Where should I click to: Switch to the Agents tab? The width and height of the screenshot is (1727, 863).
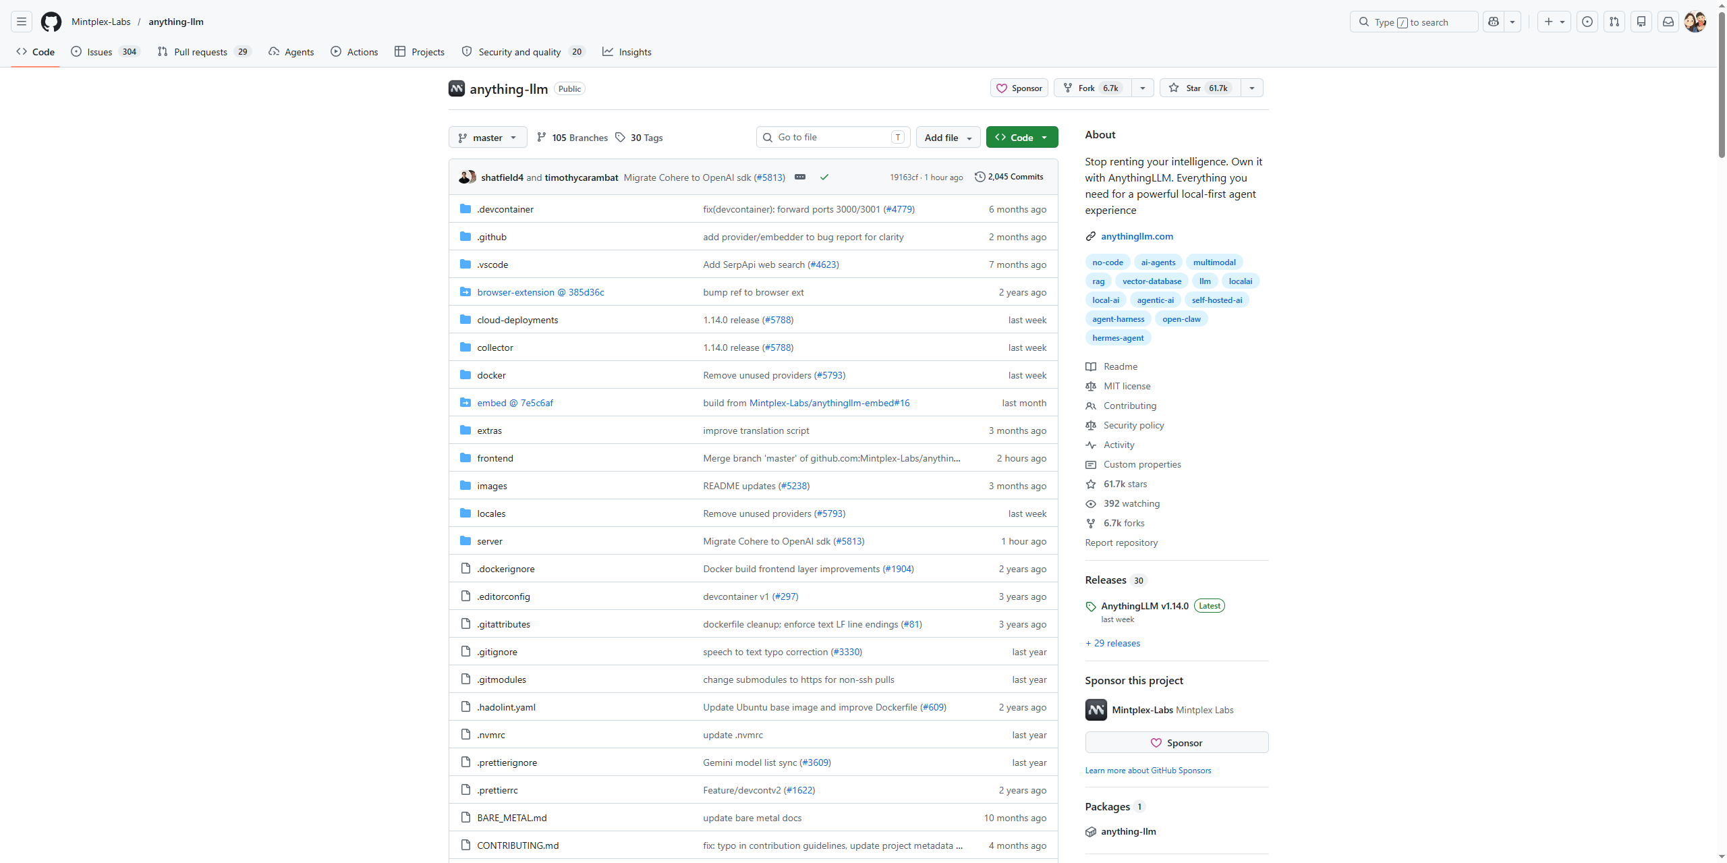point(291,51)
